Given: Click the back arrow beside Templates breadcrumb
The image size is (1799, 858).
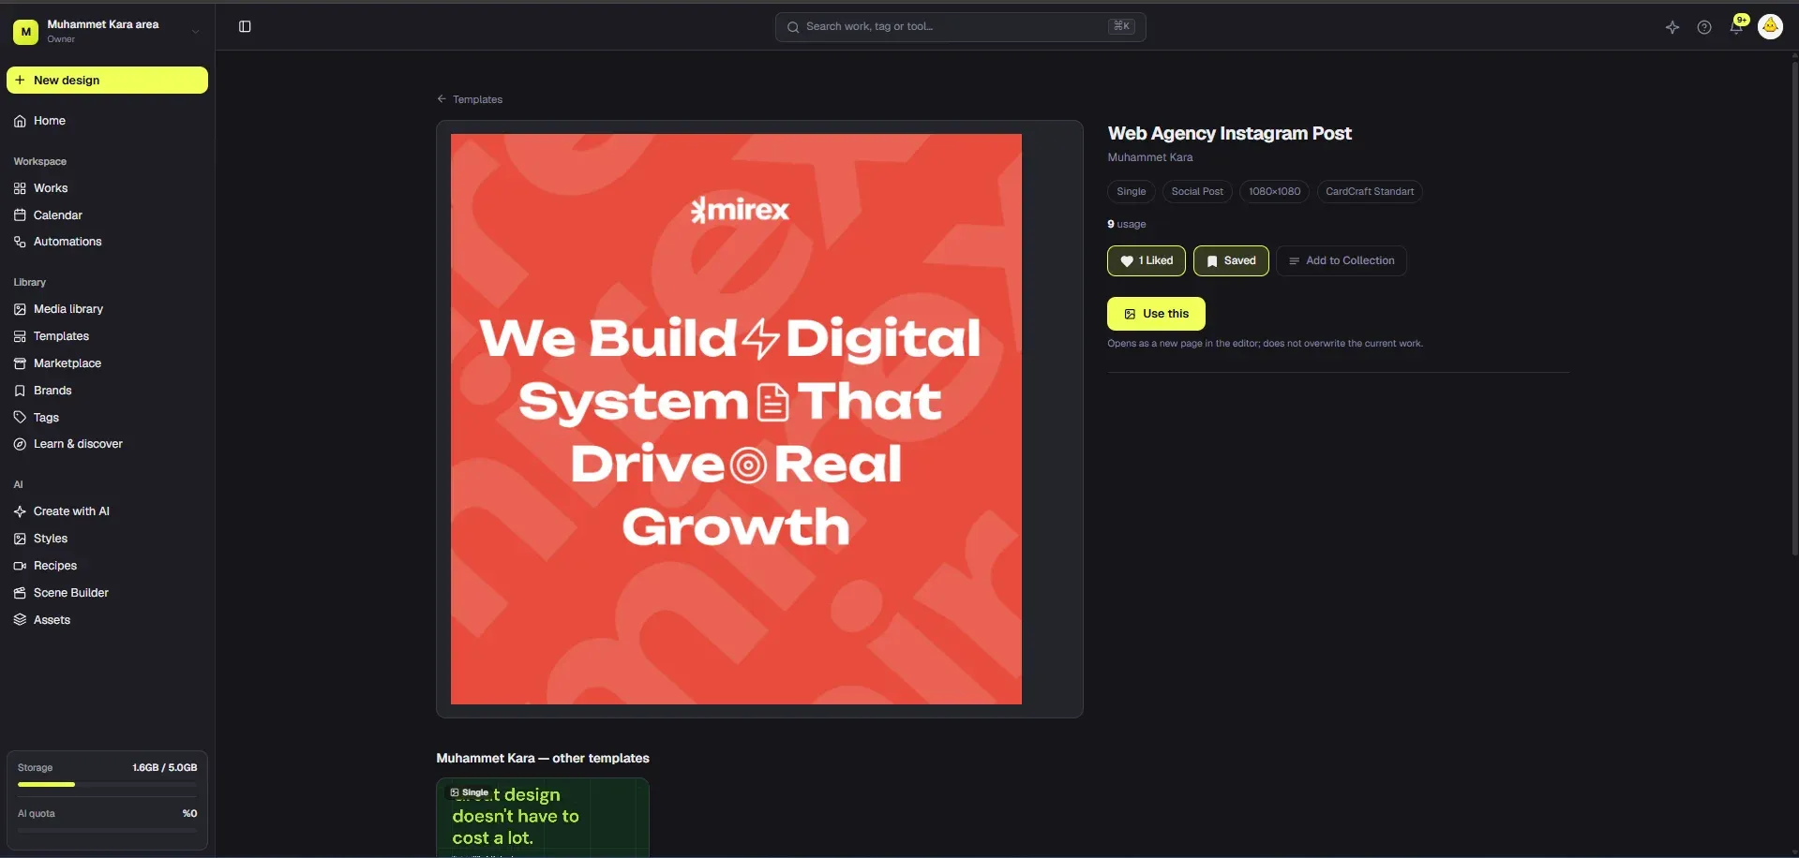Looking at the screenshot, I should click(x=442, y=99).
